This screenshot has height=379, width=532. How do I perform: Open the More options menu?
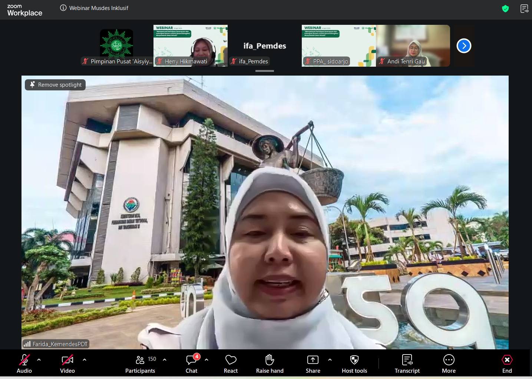pos(449,363)
